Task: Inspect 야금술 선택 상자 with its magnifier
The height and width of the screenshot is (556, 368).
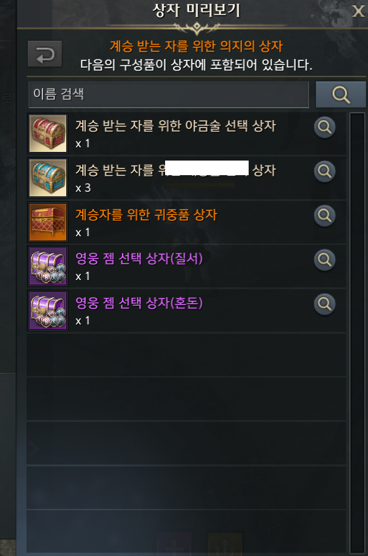Action: tap(324, 127)
